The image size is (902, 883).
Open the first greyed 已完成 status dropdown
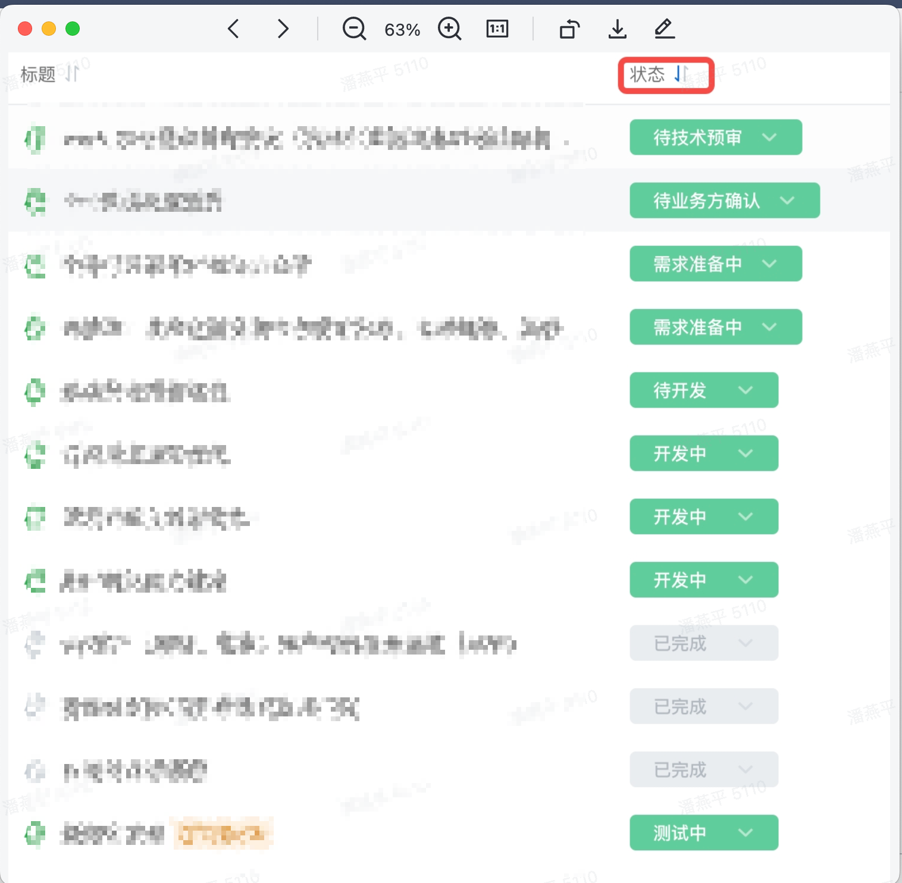[x=704, y=643]
